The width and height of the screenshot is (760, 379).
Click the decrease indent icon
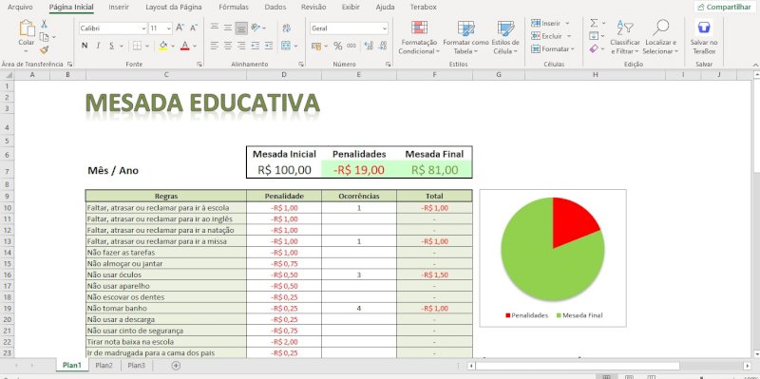(x=255, y=46)
